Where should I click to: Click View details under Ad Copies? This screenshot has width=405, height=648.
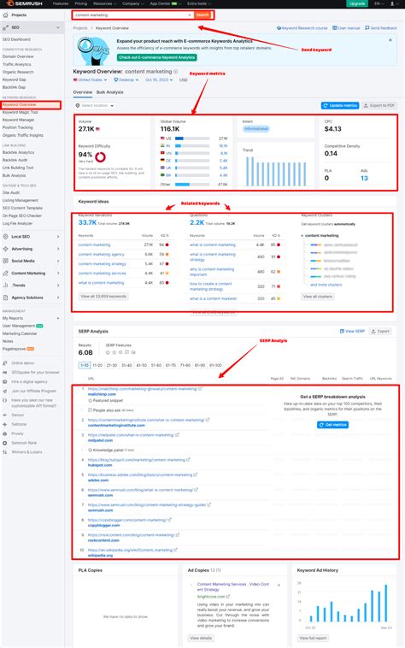(x=201, y=638)
